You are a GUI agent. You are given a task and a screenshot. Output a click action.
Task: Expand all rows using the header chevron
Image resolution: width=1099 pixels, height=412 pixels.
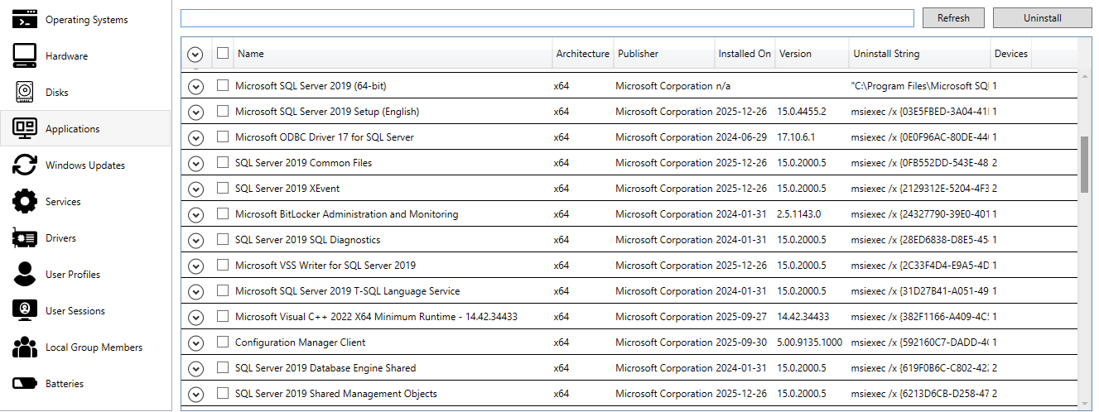pyautogui.click(x=195, y=55)
